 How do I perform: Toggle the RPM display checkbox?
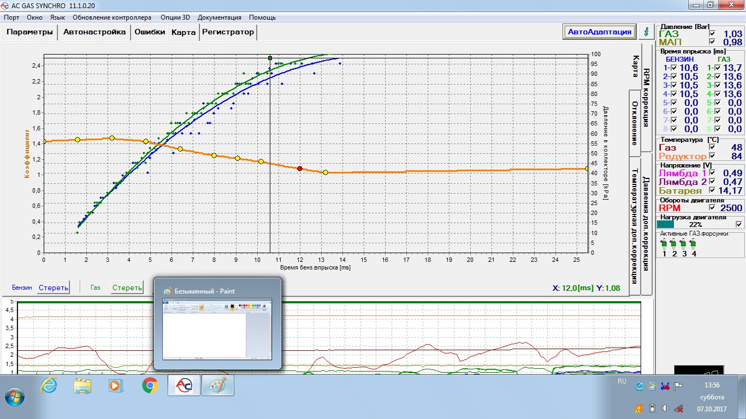[x=712, y=208]
